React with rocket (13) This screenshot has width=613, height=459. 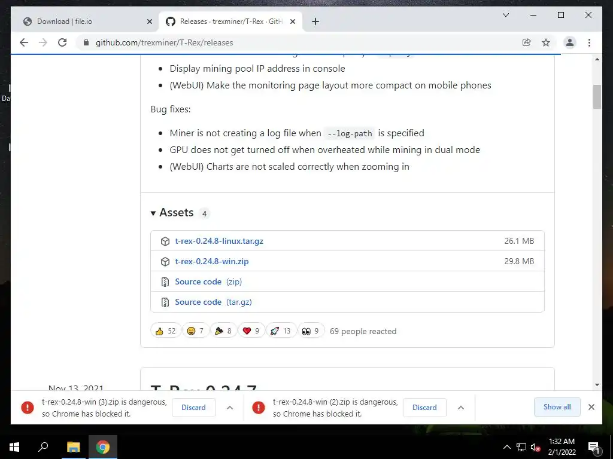(x=281, y=331)
